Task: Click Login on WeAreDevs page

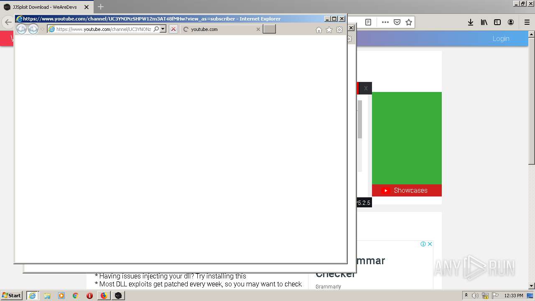Action: point(501,38)
